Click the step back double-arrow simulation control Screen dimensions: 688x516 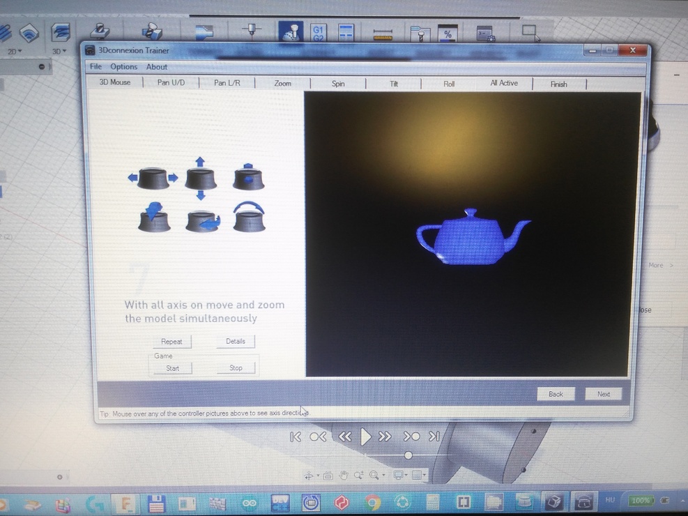click(x=345, y=437)
